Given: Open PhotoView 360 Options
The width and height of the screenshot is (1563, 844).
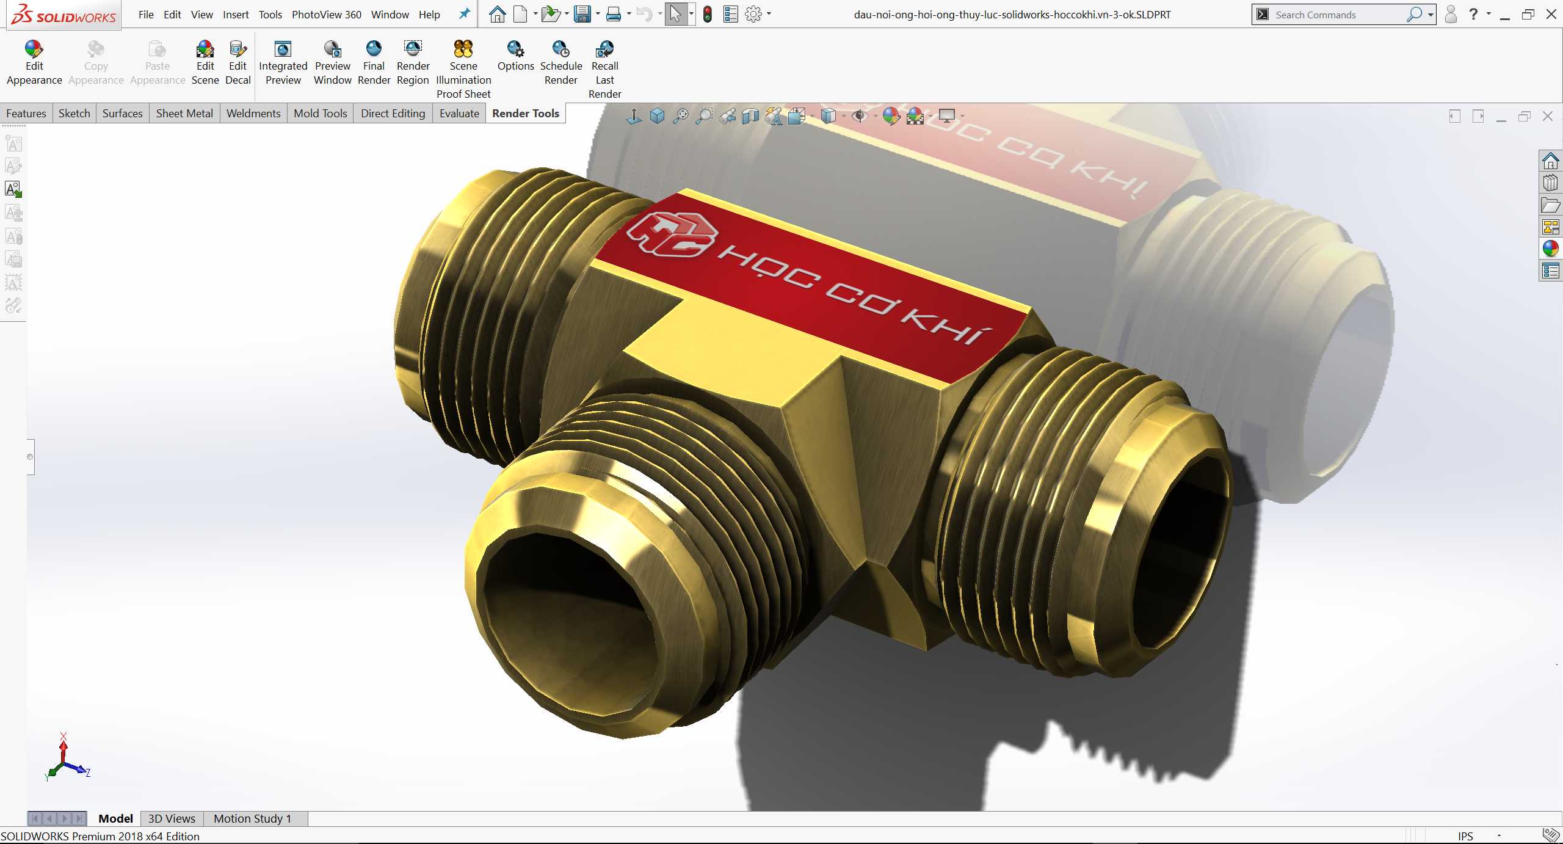Looking at the screenshot, I should pyautogui.click(x=515, y=56).
